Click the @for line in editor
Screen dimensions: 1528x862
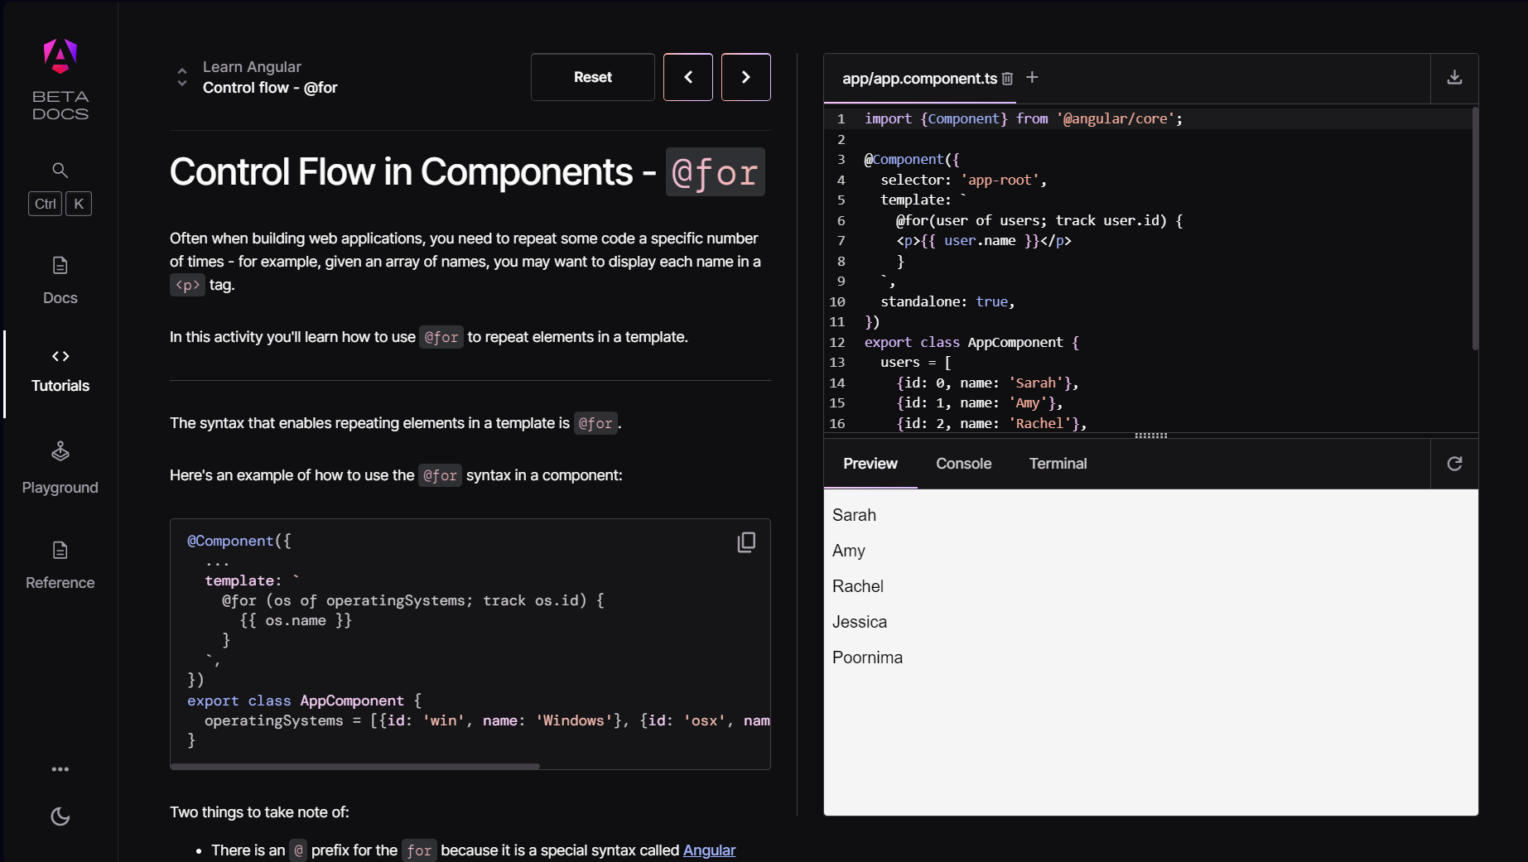pos(1039,220)
